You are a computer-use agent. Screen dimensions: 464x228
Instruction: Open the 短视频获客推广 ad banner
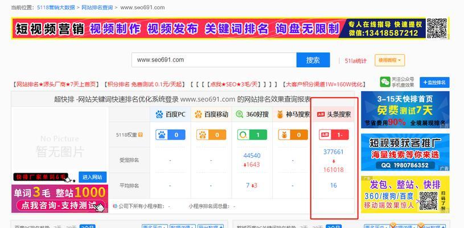tap(405, 152)
